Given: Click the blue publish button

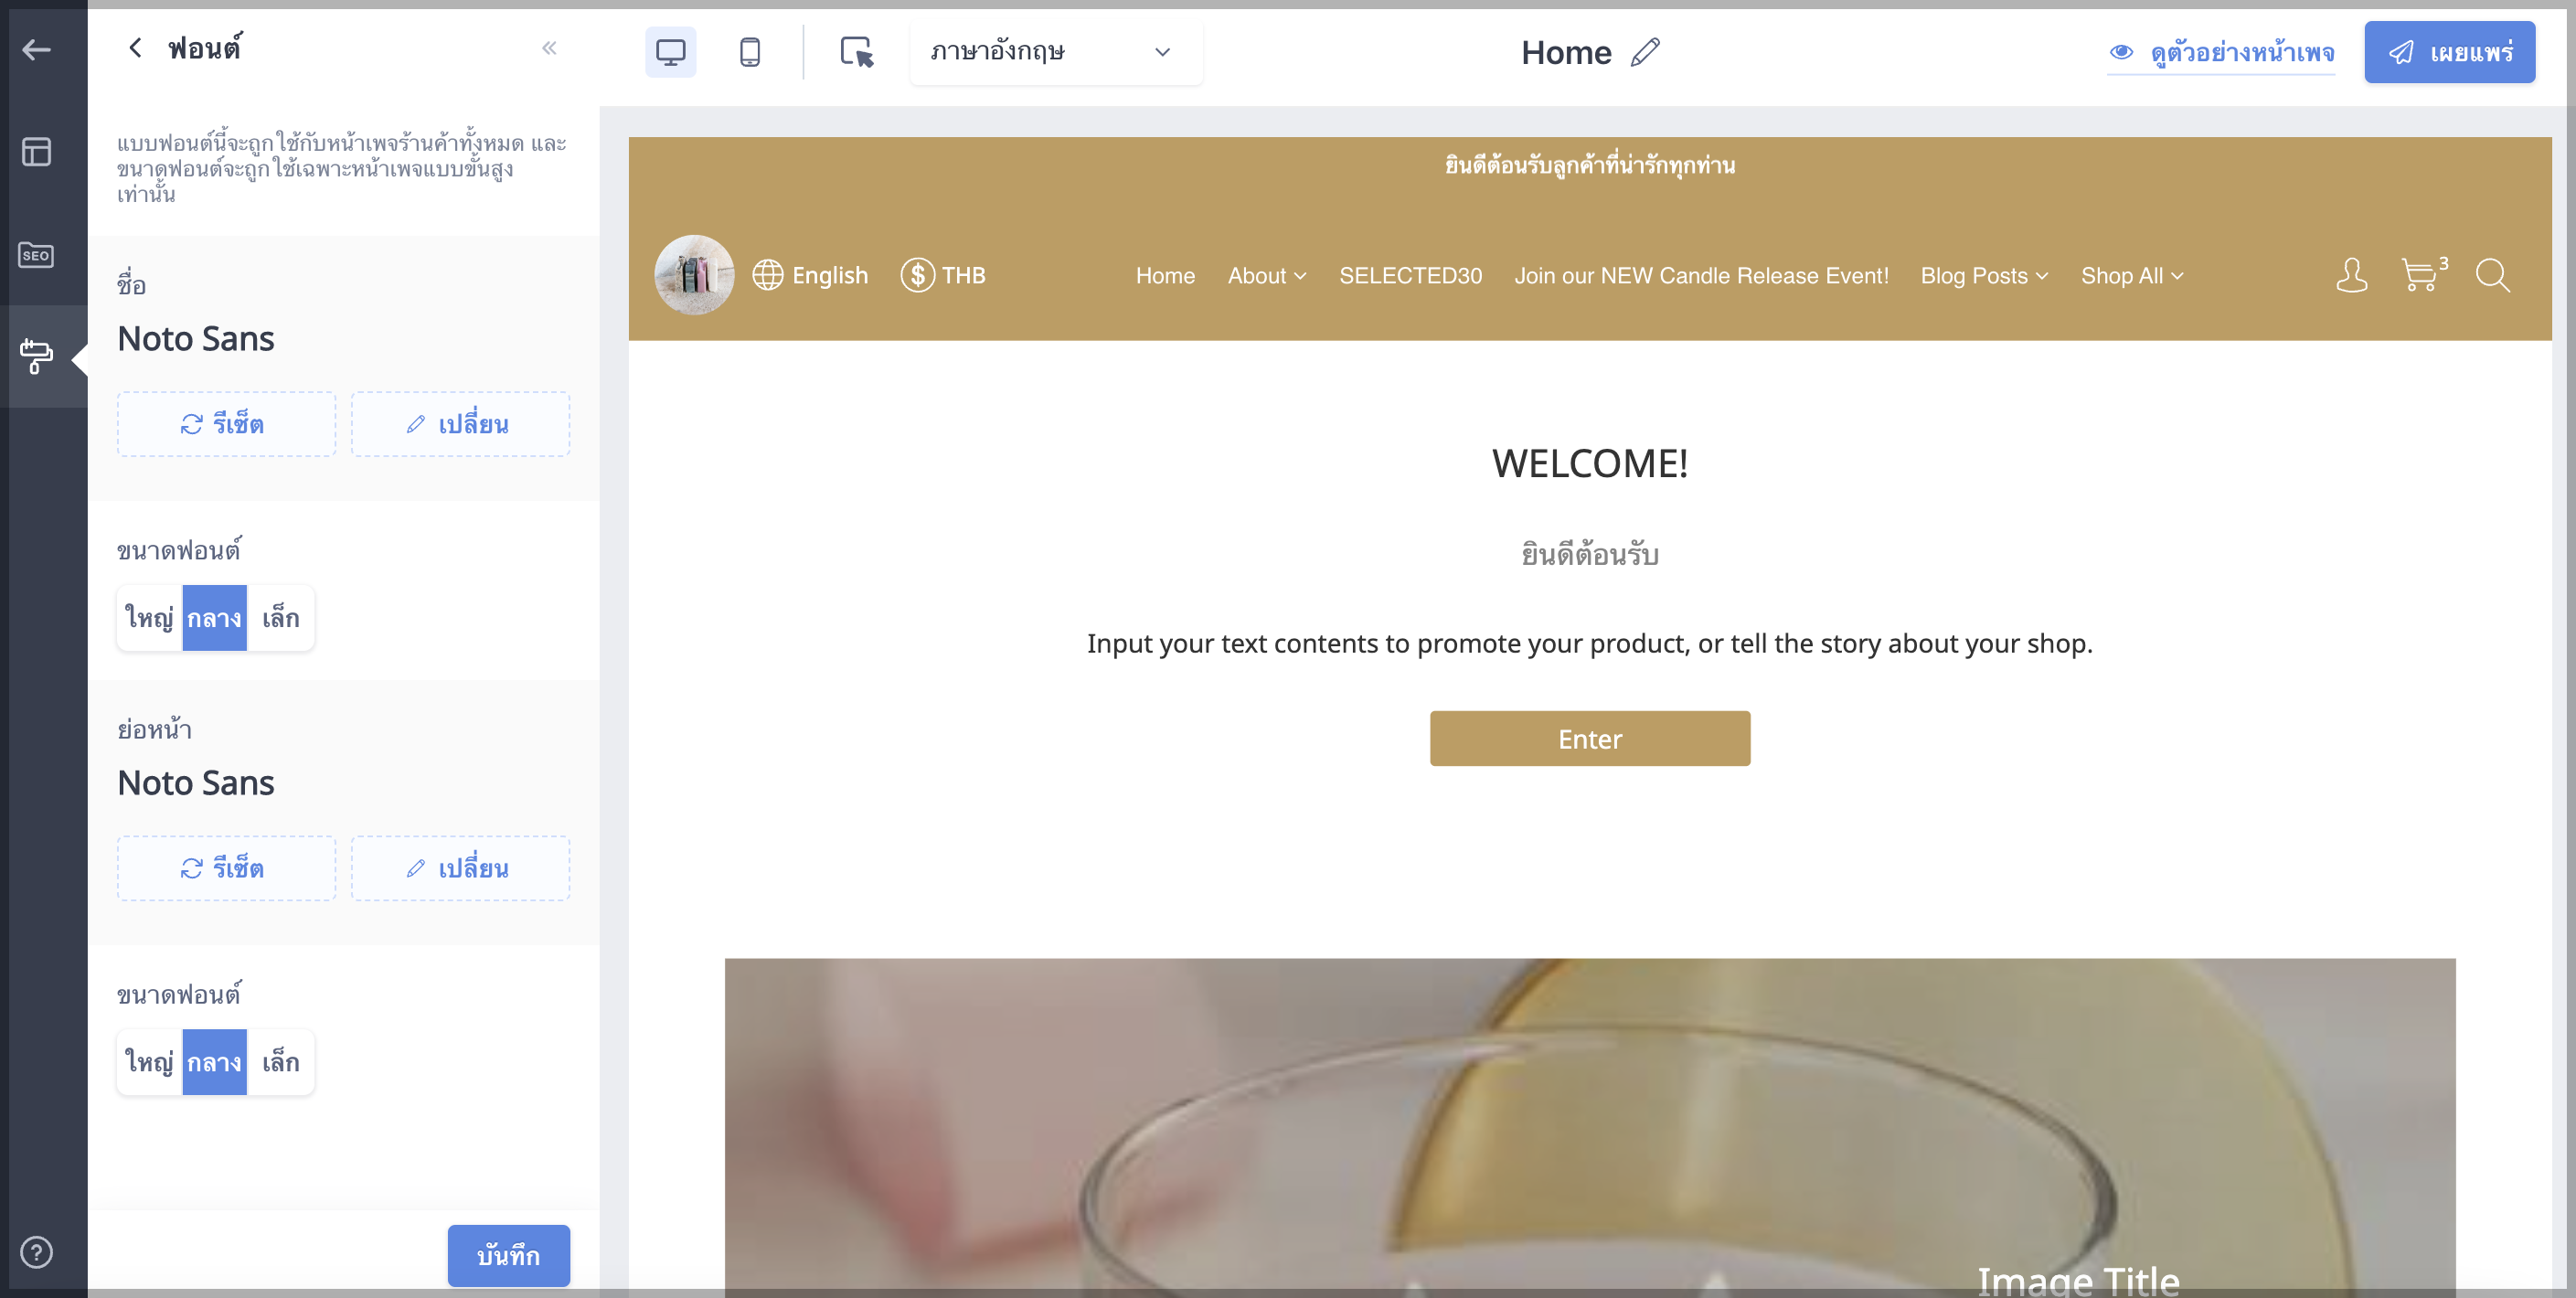Looking at the screenshot, I should point(2449,52).
